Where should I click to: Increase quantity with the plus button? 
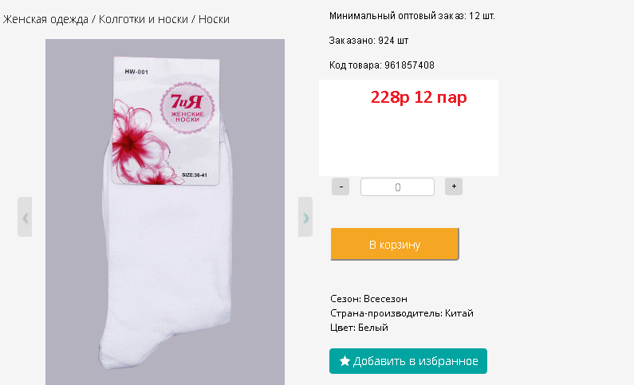pos(454,187)
